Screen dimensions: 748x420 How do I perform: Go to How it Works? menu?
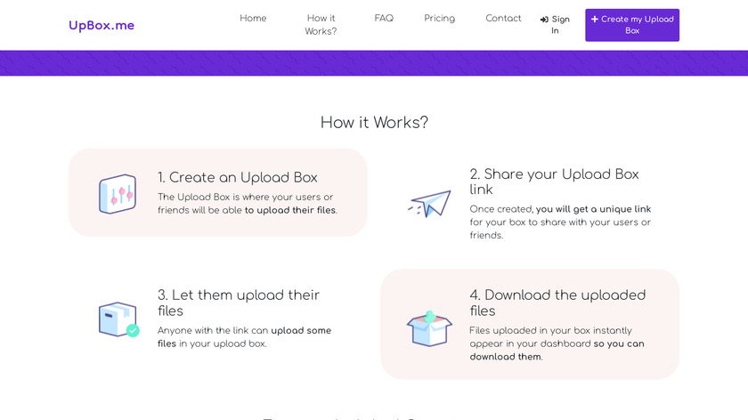pos(321,25)
